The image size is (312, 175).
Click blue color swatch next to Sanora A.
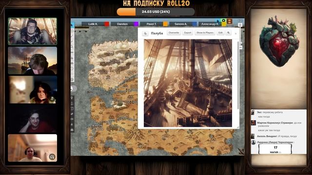point(195,24)
